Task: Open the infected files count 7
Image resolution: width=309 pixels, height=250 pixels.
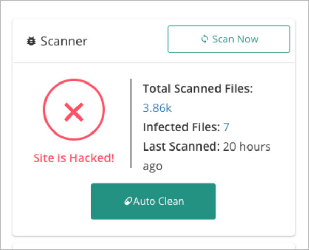Action: pos(226,127)
